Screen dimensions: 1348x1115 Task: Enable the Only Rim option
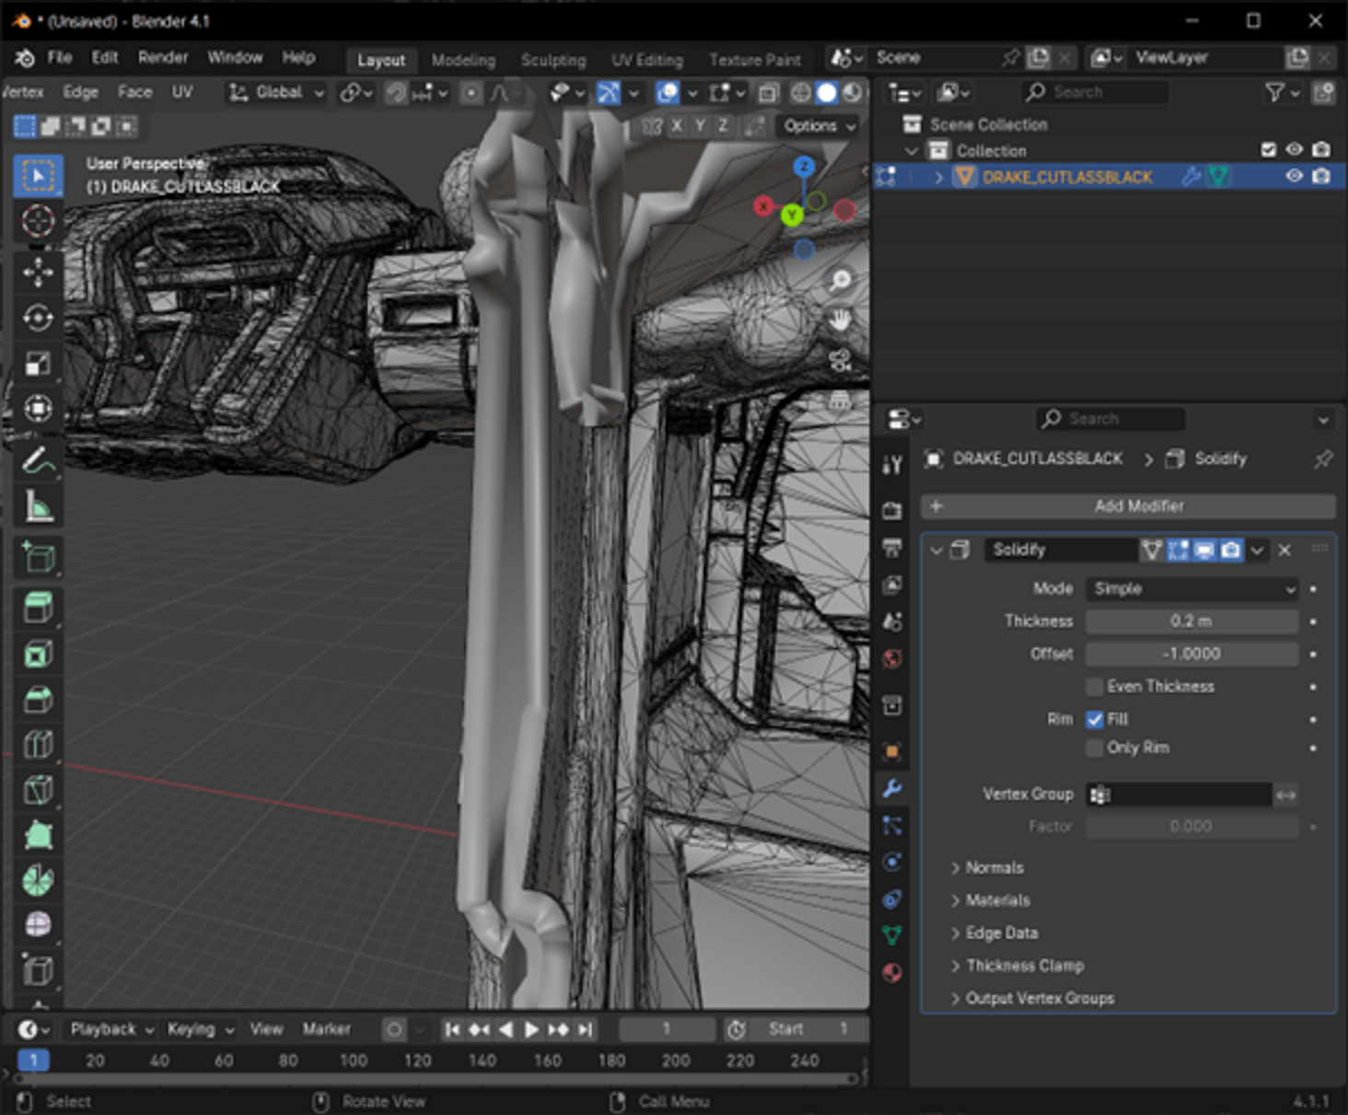pos(1095,748)
